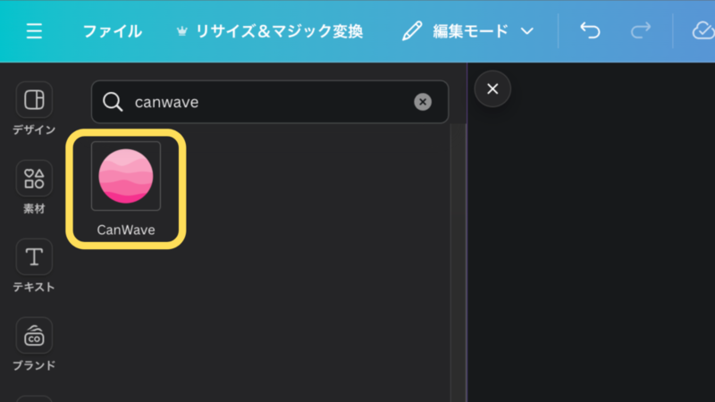Click the panel vertical scrollbar
The width and height of the screenshot is (715, 402).
458,263
